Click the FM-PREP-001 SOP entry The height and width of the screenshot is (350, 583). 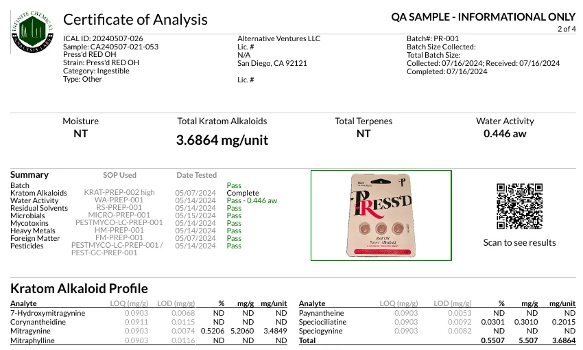click(119, 237)
